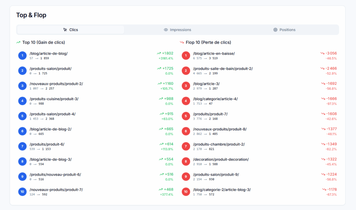Open the Impressions tab
The width and height of the screenshot is (356, 210).
point(177,30)
